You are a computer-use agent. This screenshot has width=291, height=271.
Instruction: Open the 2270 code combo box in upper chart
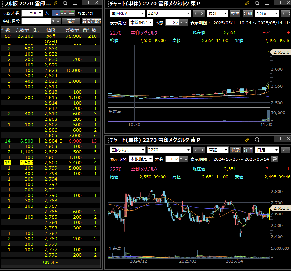click(x=169, y=13)
